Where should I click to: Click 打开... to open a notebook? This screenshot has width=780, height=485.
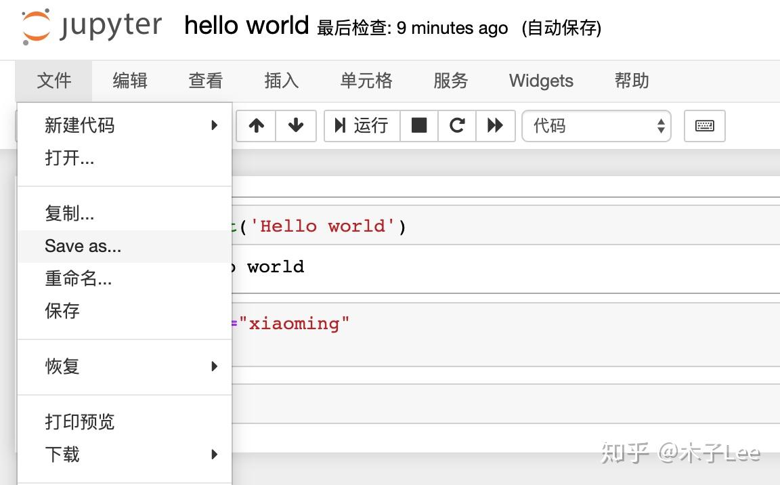(x=70, y=159)
